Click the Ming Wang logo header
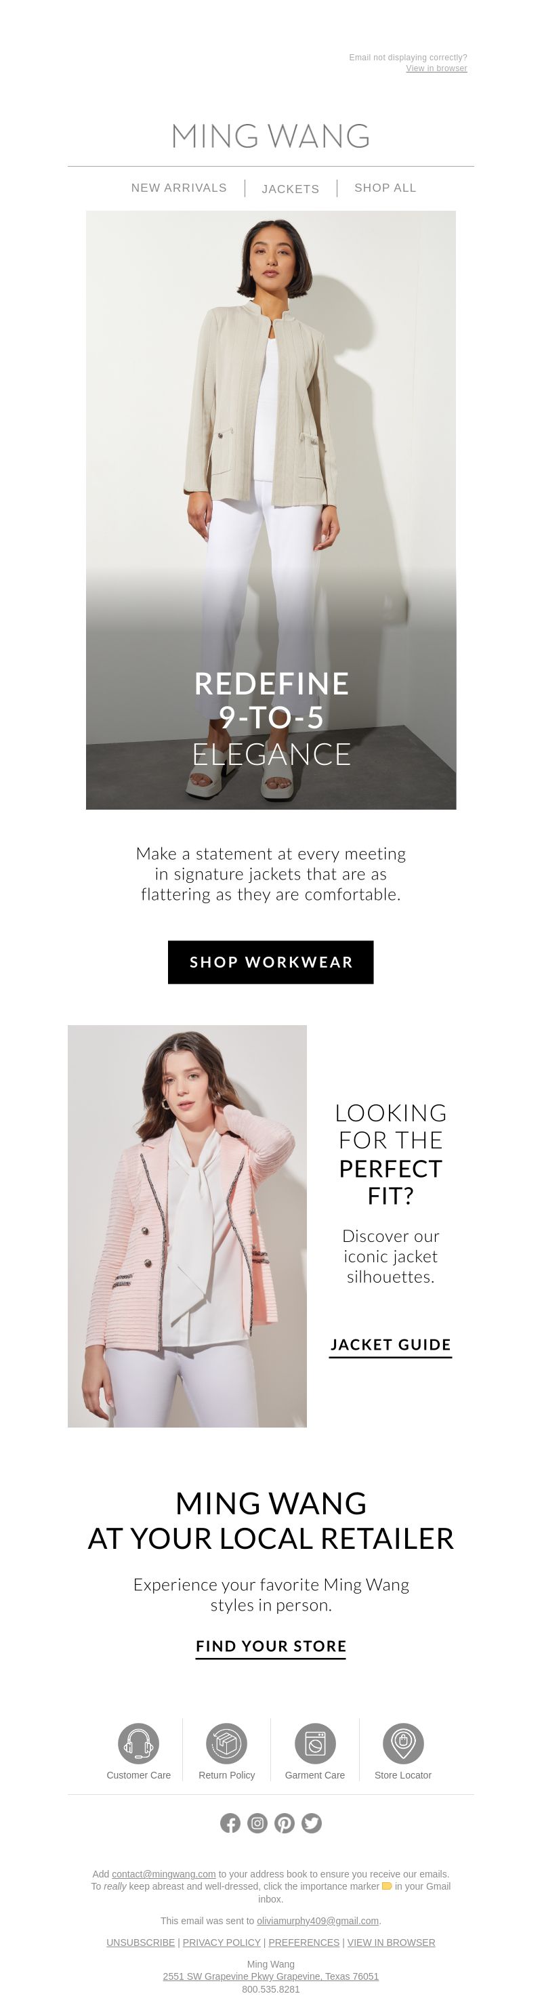 (270, 136)
